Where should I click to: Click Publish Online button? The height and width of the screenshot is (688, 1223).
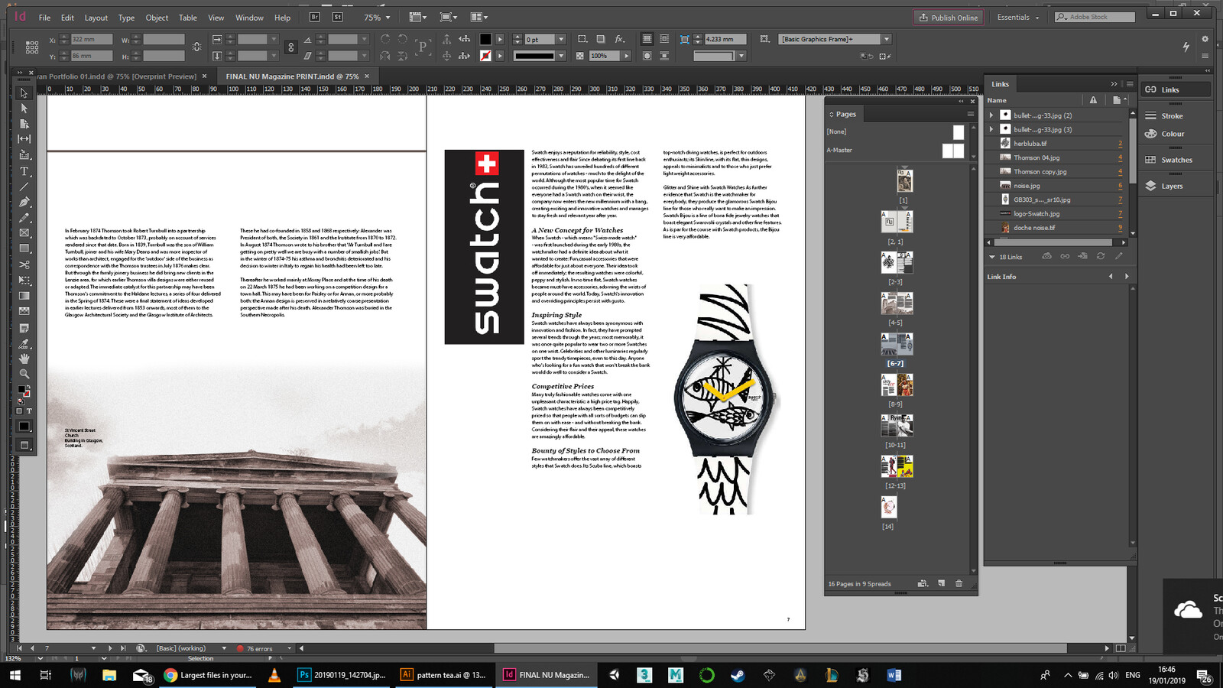tap(948, 18)
